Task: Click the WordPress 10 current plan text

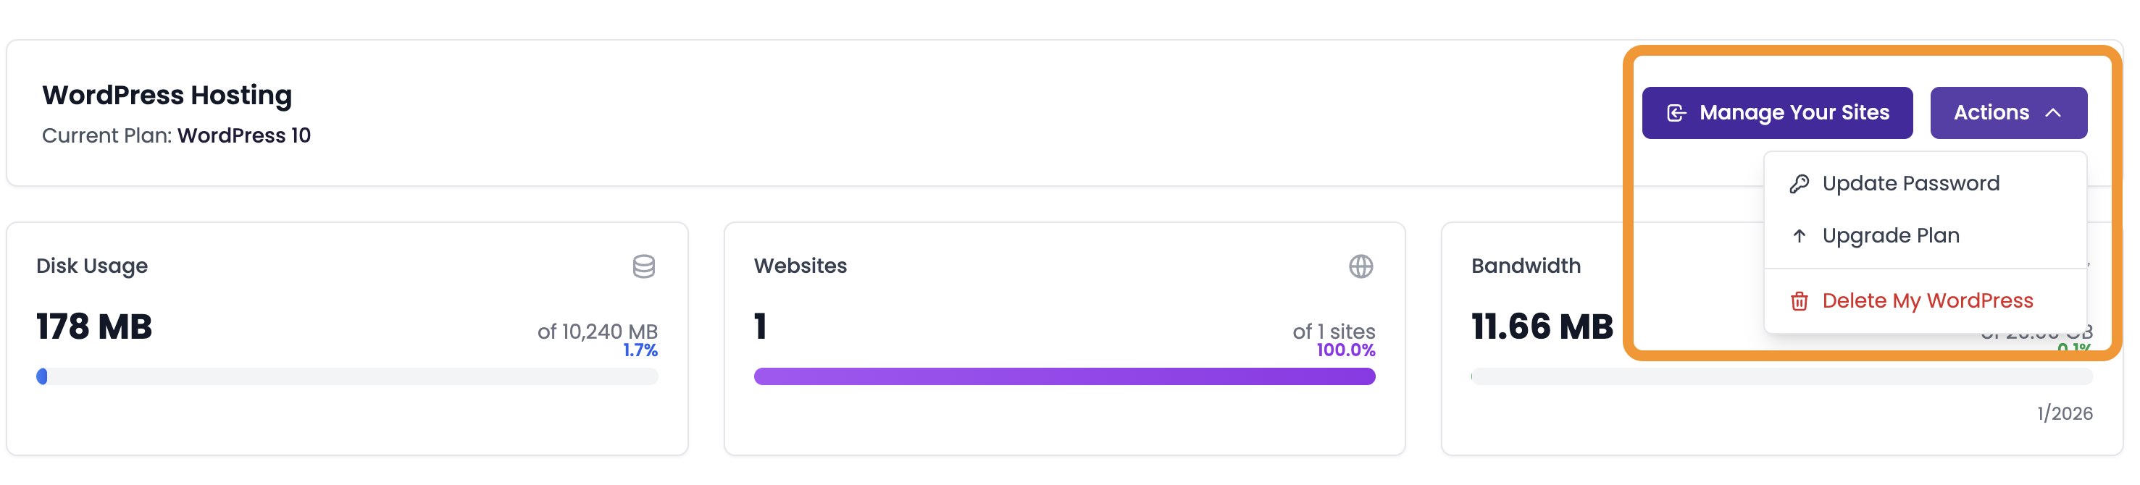Action: (x=244, y=135)
